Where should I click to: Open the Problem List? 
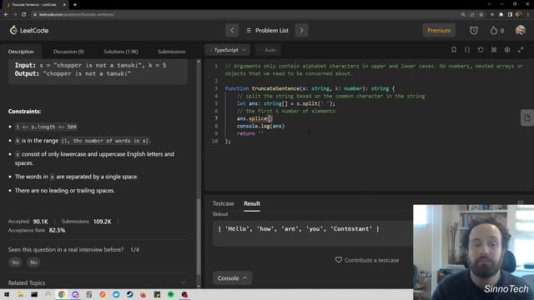pyautogui.click(x=267, y=30)
